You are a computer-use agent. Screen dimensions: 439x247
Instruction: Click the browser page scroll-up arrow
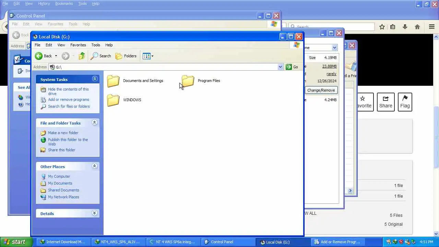(436, 37)
